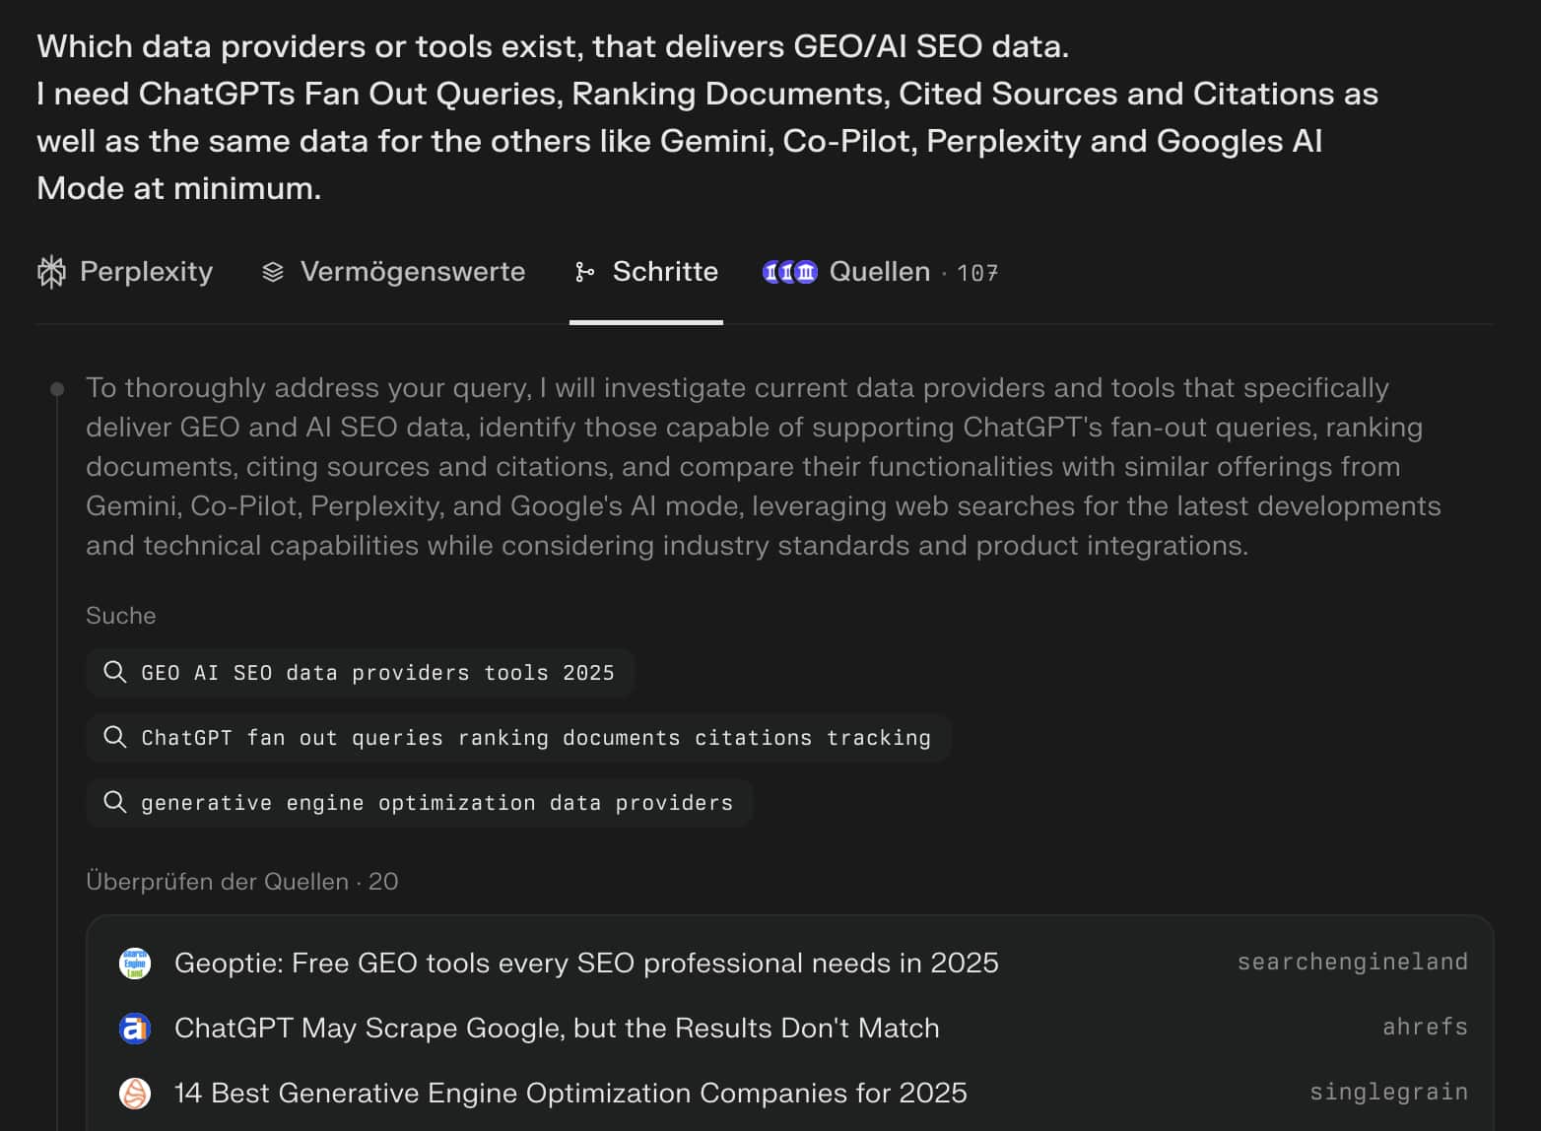Select 'generative engine optimization data providers' chip

[x=436, y=803]
